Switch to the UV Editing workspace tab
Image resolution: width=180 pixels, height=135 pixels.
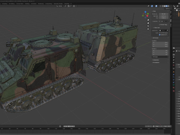[12, 4]
